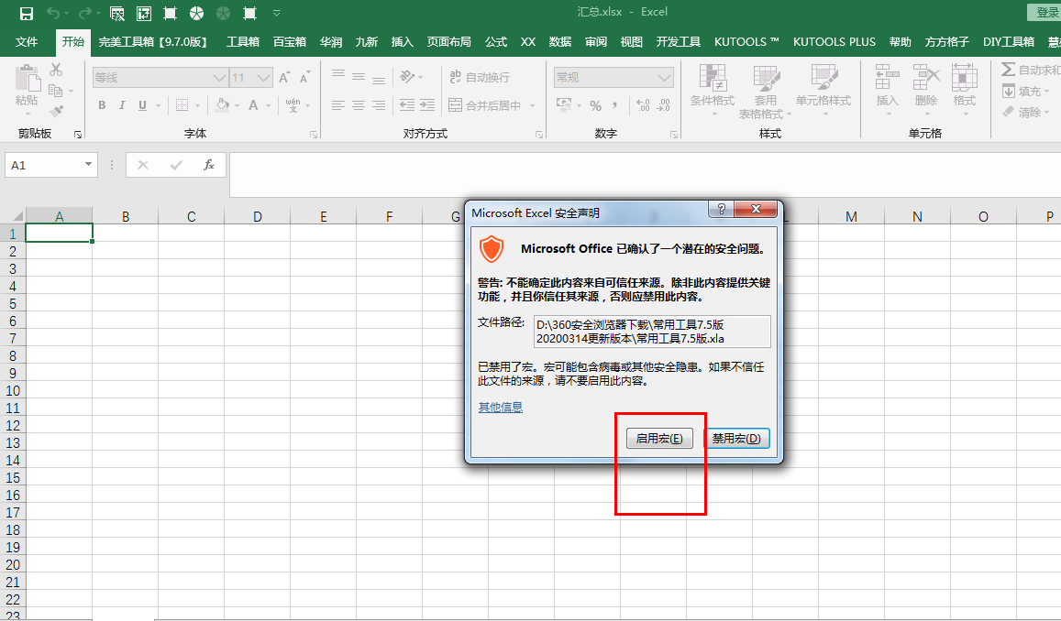
Task: Open the font size dropdown
Action: [264, 78]
